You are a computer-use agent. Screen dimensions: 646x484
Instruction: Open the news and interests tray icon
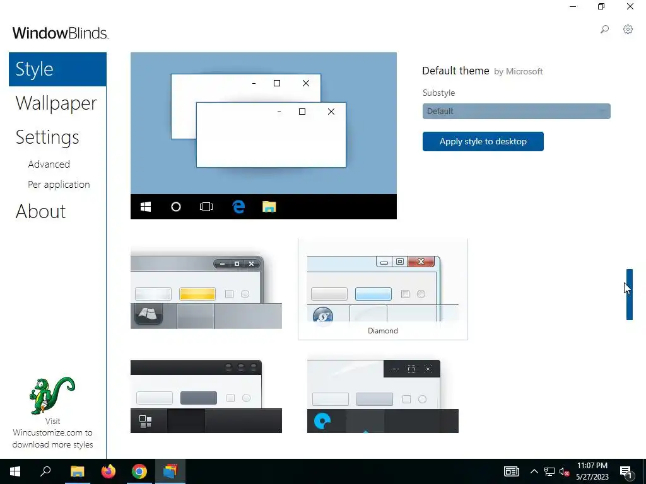(511, 471)
